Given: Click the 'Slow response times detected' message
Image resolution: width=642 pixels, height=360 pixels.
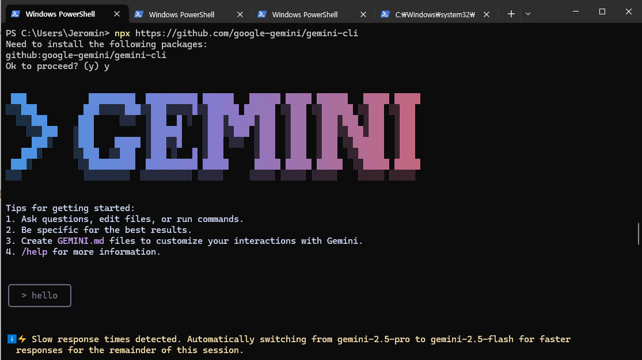Looking at the screenshot, I should click(x=288, y=344).
